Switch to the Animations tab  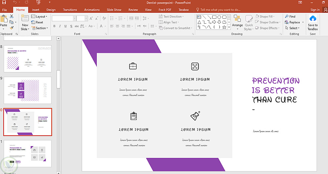click(x=92, y=10)
